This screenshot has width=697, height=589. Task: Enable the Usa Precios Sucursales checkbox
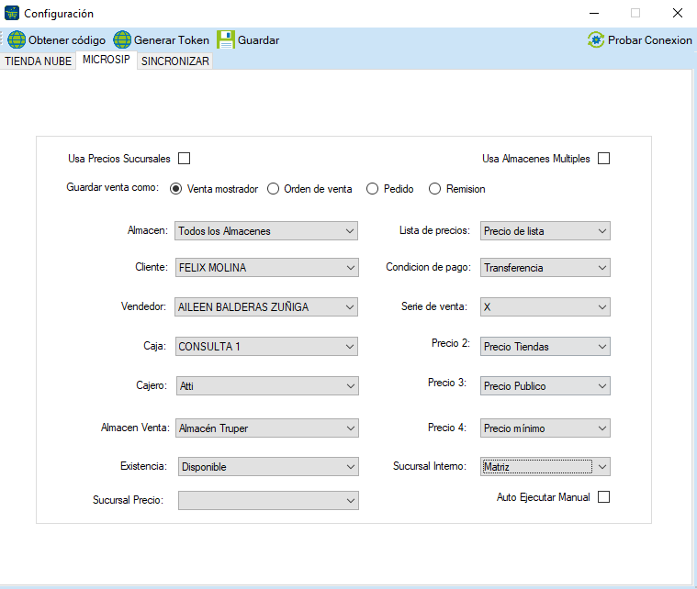(184, 159)
